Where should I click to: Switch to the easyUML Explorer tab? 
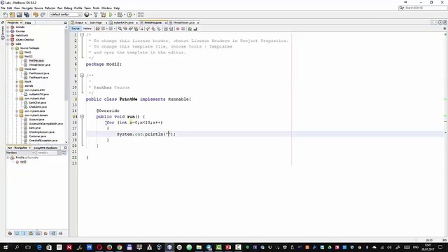pyautogui.click(x=45, y=148)
